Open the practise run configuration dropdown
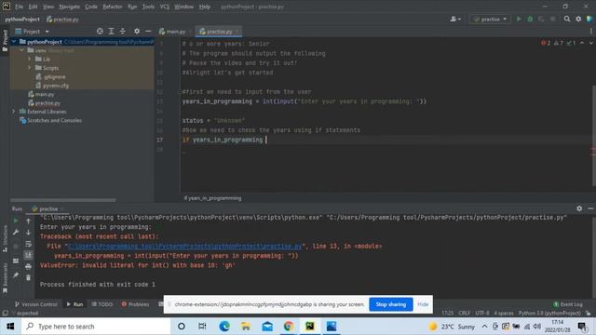The height and width of the screenshot is (335, 596). [490, 19]
